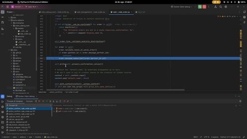
Task: Click Evaluate expression input field
Action: 143,105
